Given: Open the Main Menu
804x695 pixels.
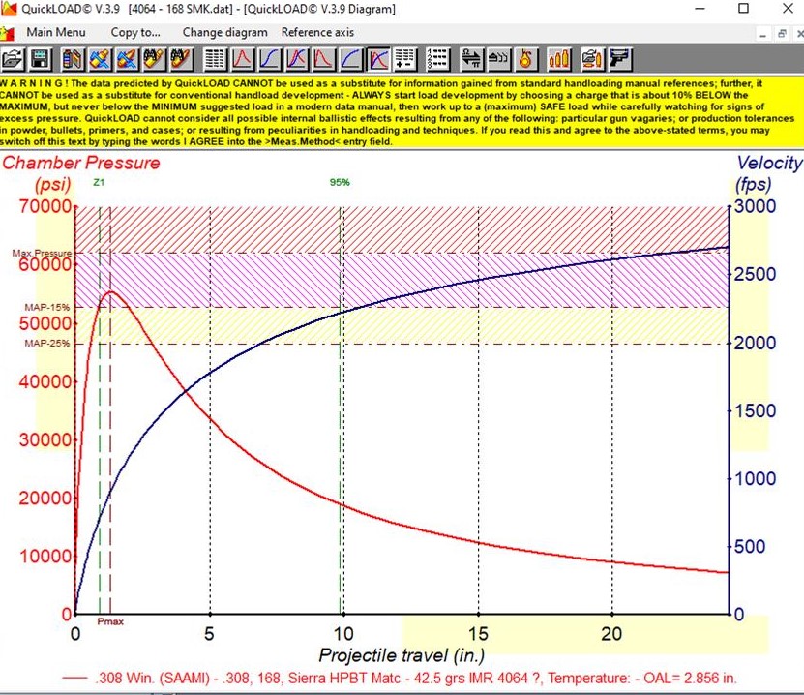Looking at the screenshot, I should click(x=56, y=32).
